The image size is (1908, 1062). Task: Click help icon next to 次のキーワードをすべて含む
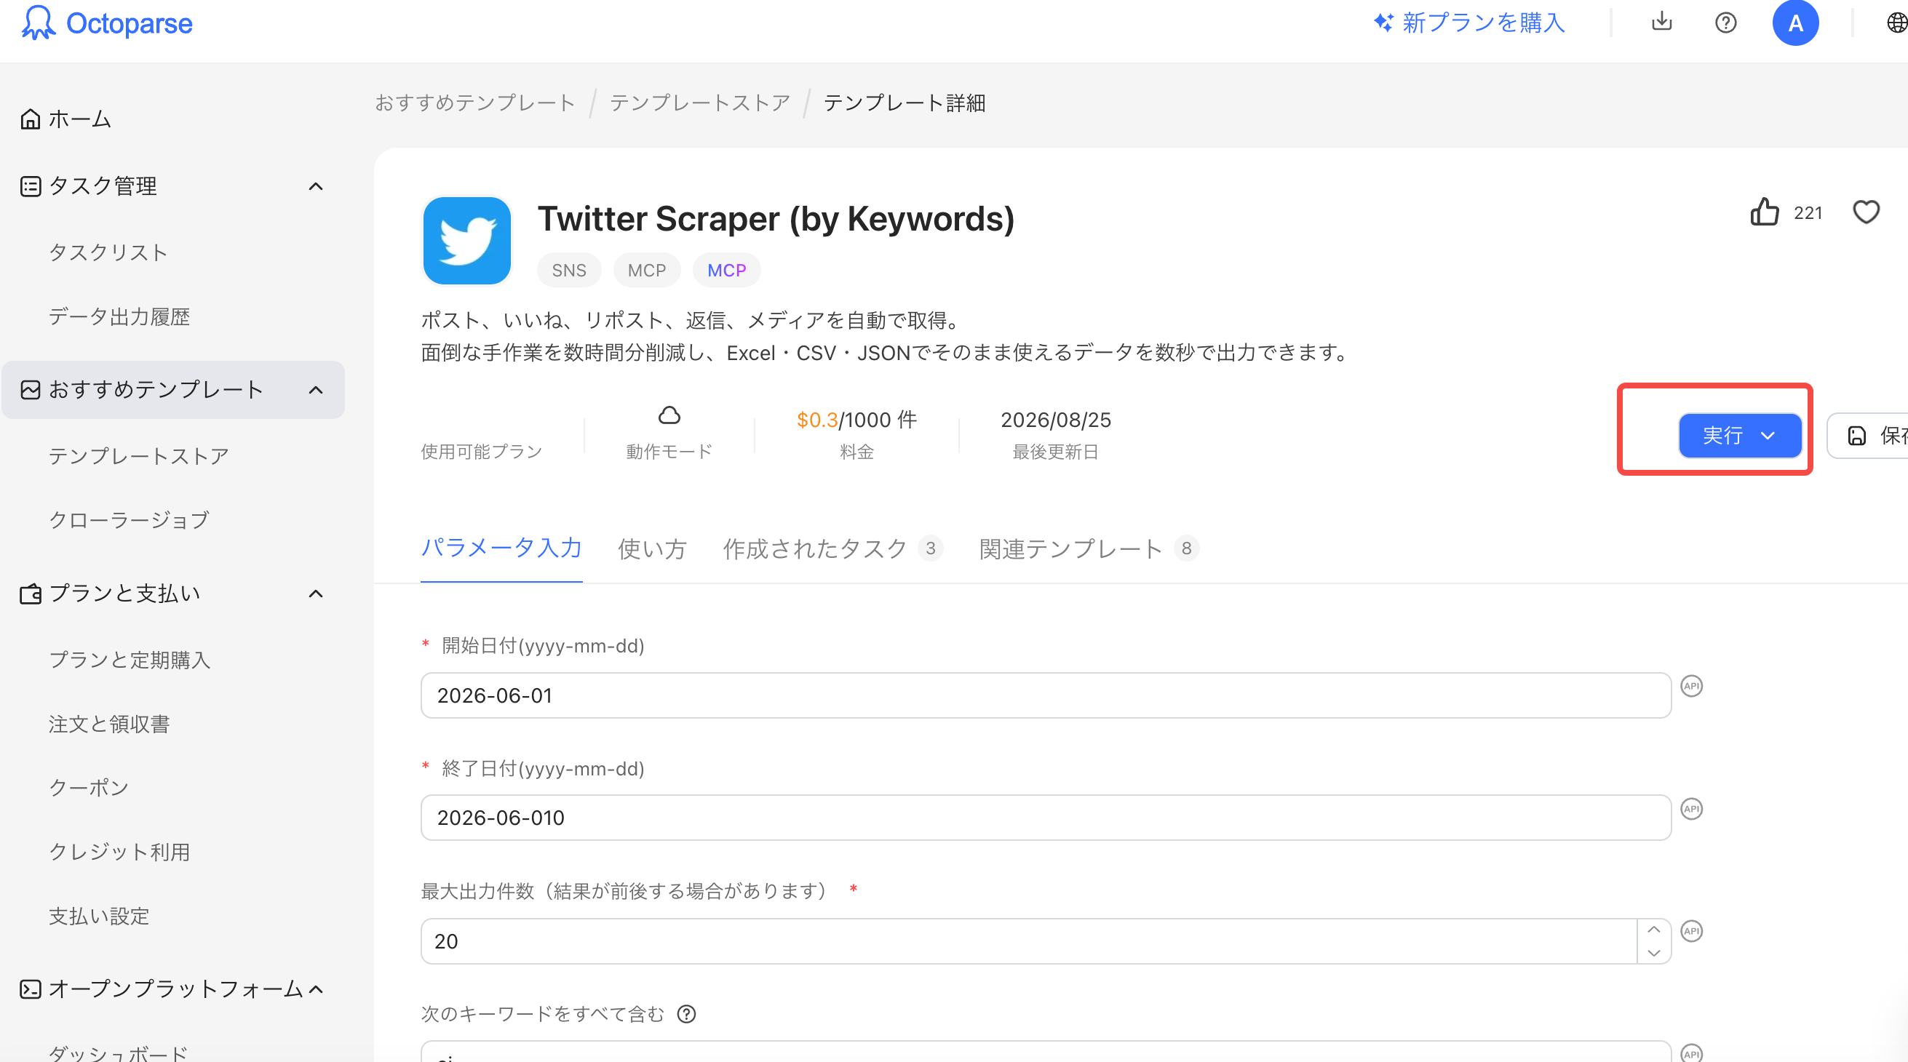687,1014
